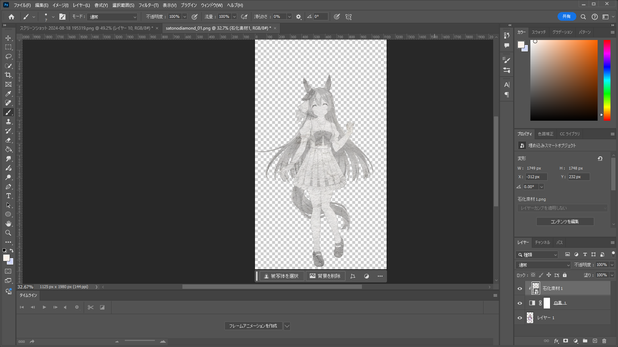
Task: Select the Rectangular Marquee tool
Action: click(8, 47)
